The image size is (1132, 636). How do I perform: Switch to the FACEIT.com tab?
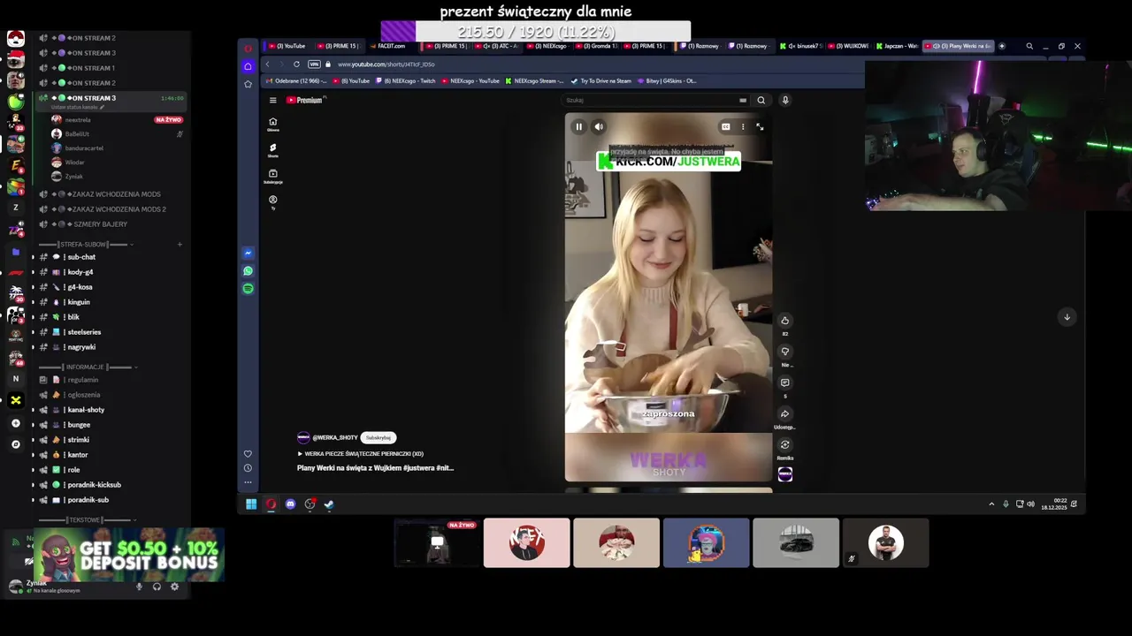pos(387,46)
